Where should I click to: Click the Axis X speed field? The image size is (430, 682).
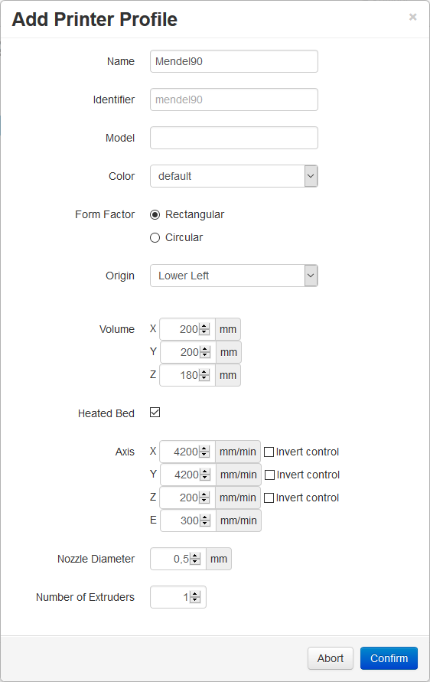point(187,452)
